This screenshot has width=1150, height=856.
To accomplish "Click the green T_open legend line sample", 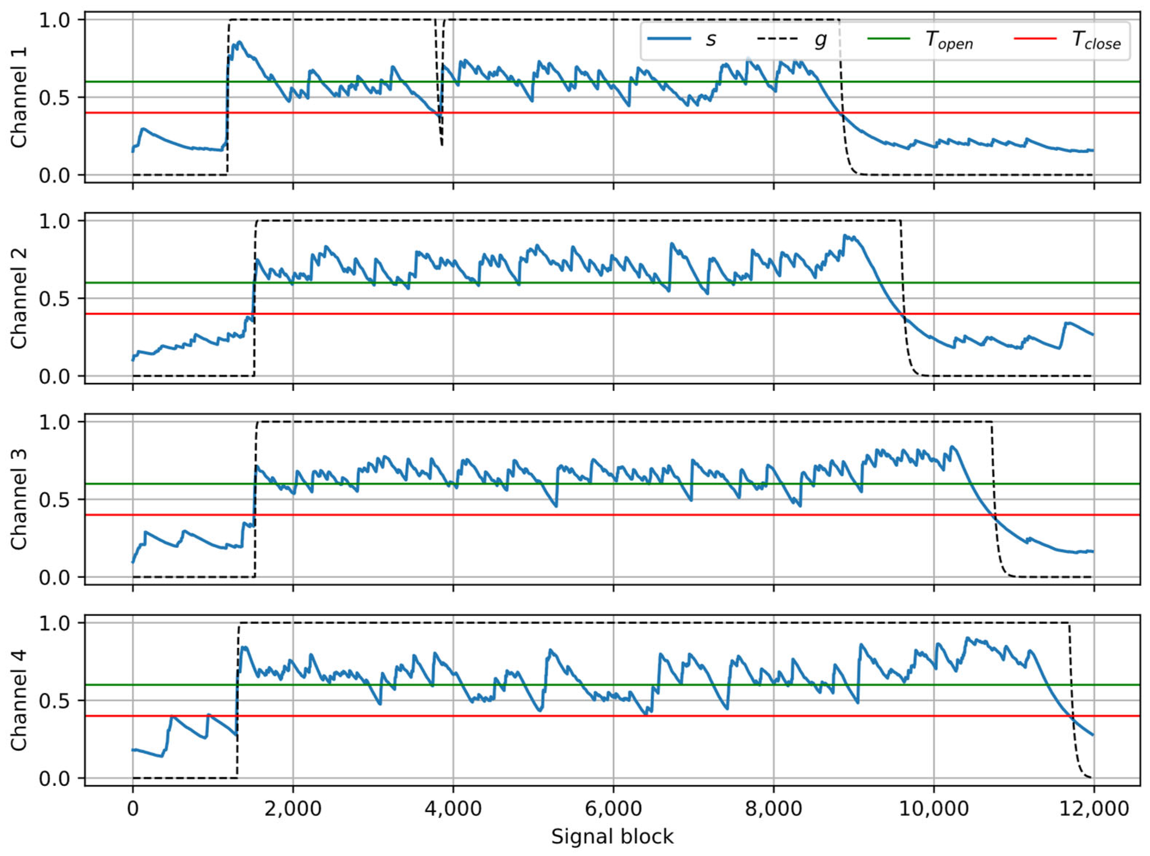I will (x=889, y=38).
